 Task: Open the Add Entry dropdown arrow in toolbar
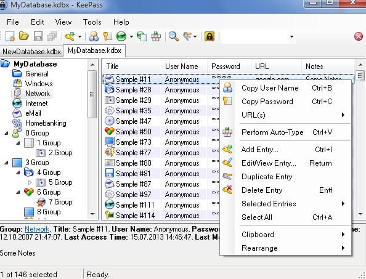[x=79, y=36]
